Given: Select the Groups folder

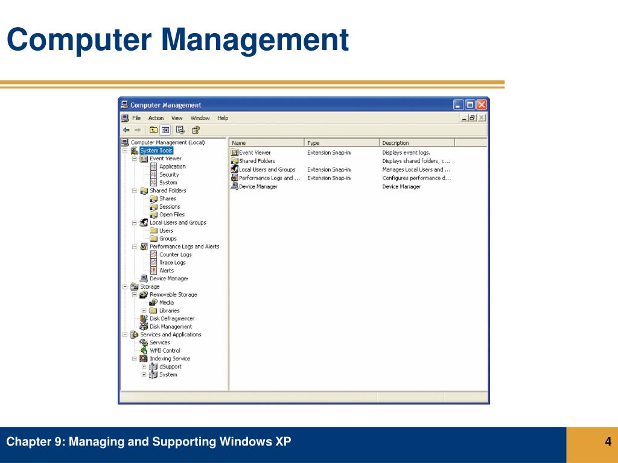Looking at the screenshot, I should (168, 239).
